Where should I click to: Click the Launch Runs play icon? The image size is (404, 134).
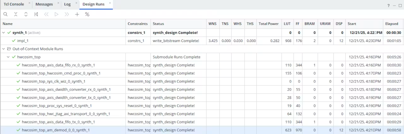[56, 15]
